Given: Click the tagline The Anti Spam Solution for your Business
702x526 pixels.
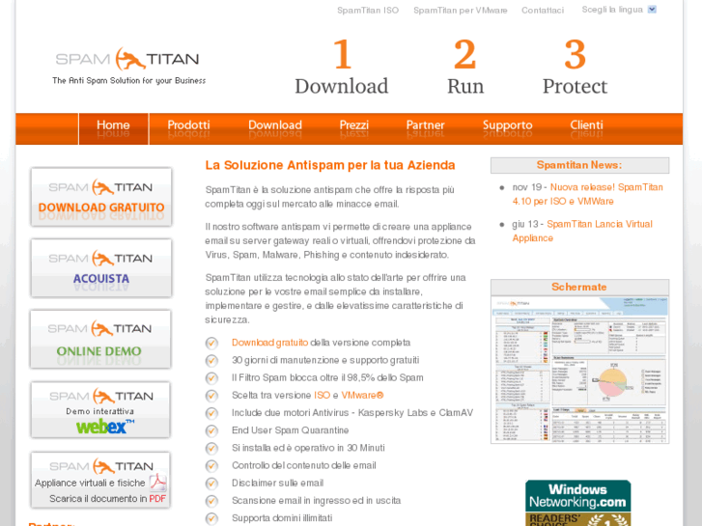Looking at the screenshot, I should point(129,80).
